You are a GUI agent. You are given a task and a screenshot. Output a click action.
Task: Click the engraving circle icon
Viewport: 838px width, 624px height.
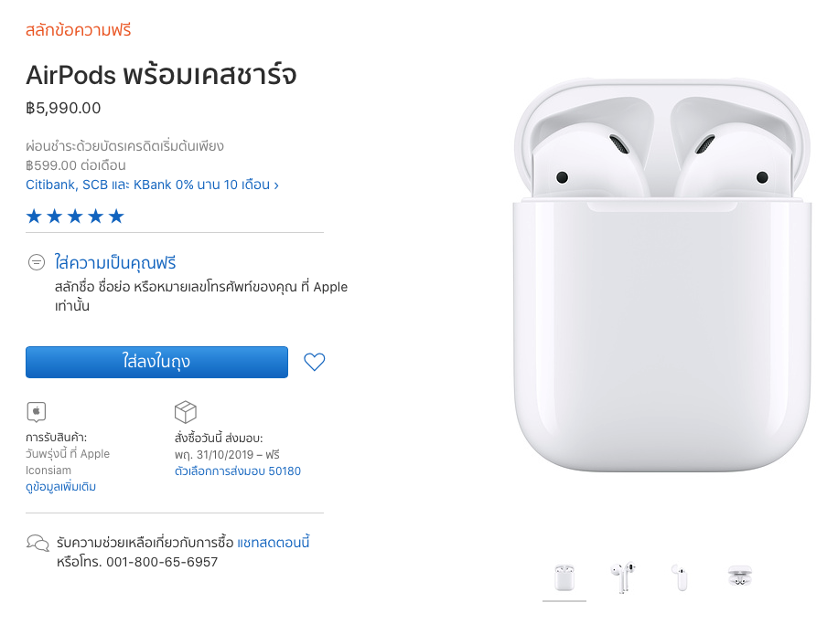[x=37, y=262]
